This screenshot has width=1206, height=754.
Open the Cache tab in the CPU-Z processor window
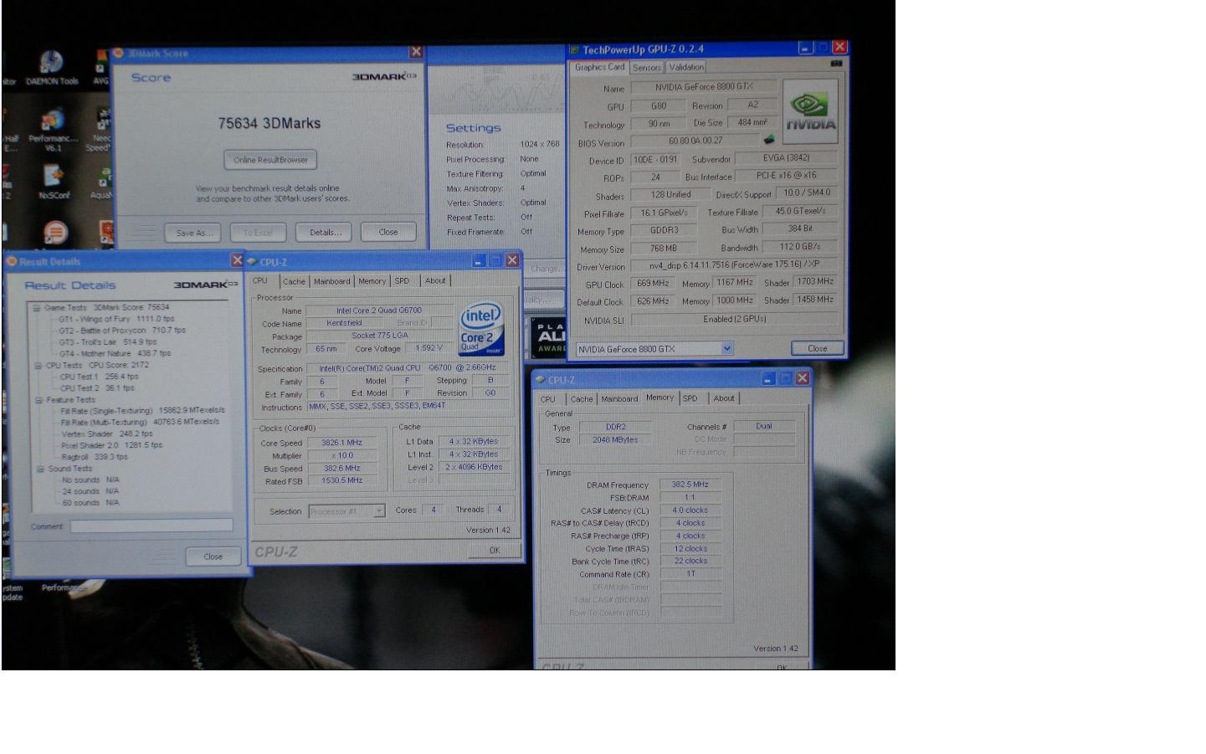click(294, 281)
